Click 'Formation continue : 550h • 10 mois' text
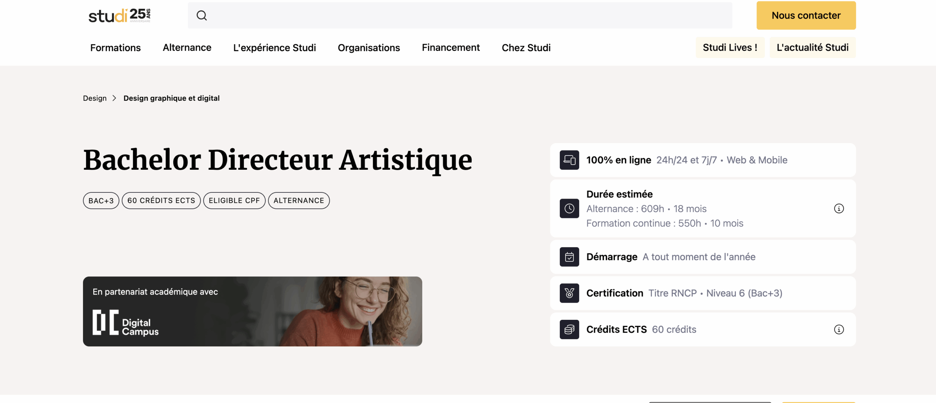The image size is (936, 403). 665,223
